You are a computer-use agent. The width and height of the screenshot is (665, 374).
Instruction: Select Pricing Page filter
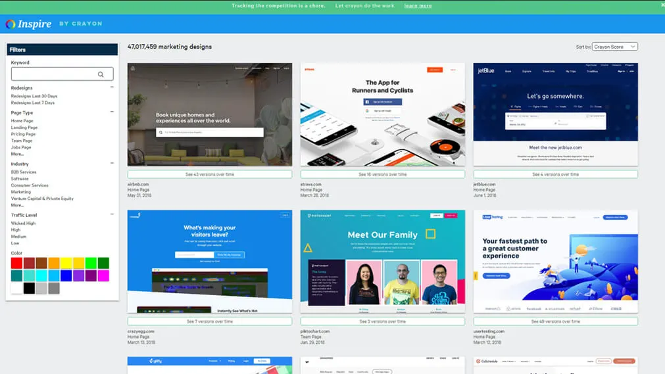[23, 134]
